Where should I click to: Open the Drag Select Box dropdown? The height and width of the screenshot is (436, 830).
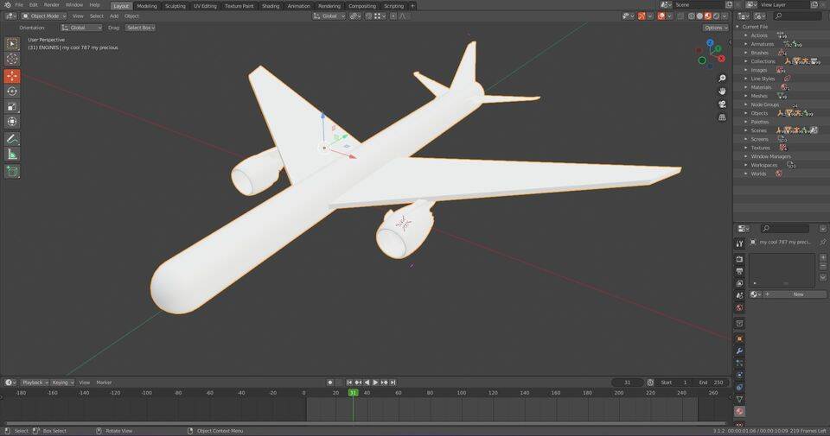(x=140, y=28)
